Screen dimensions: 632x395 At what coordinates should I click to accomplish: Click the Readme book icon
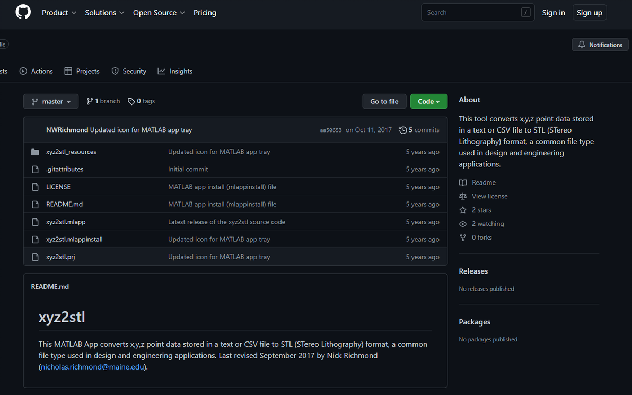463,182
